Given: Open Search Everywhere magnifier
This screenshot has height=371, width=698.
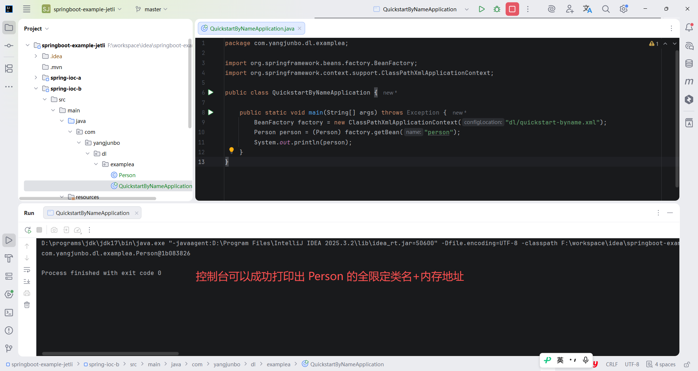Looking at the screenshot, I should click(x=606, y=9).
